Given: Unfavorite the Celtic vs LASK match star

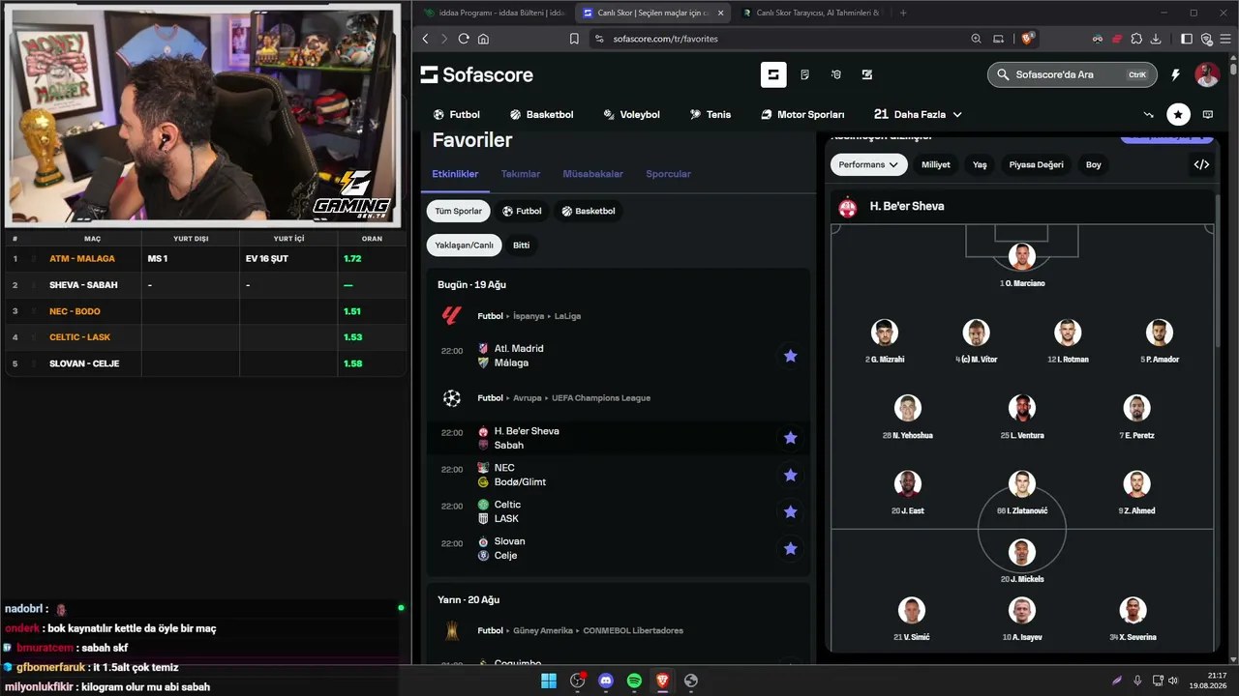Looking at the screenshot, I should (790, 511).
